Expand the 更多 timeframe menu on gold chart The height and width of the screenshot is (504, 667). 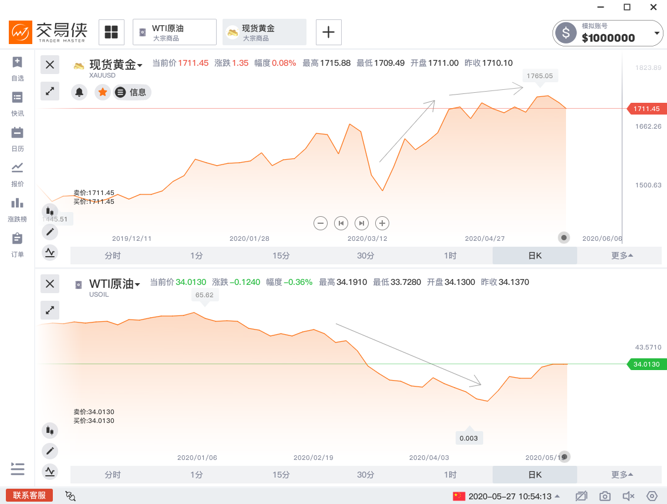[622, 256]
